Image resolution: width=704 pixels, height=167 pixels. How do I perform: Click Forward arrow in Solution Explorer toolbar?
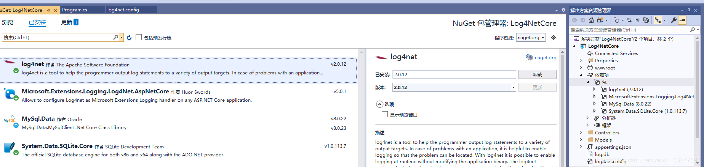[583, 20]
